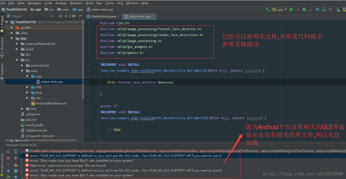Toggle the Build Variants side panel

(x=2, y=163)
